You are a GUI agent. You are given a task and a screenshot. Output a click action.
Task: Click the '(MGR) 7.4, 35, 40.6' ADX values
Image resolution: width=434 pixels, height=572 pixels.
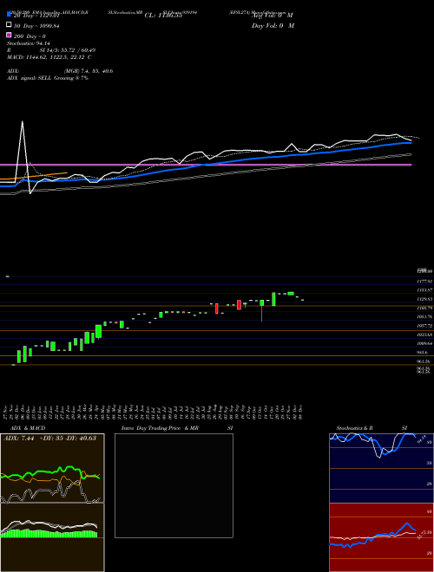[89, 71]
